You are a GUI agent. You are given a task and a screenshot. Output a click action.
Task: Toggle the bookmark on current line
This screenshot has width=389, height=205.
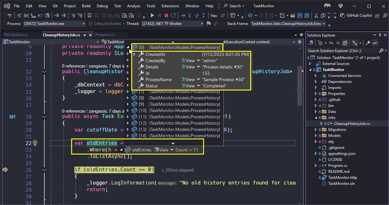pos(90,15)
